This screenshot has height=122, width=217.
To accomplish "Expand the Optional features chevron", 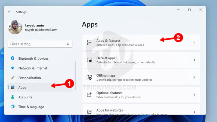I will [x=194, y=95].
